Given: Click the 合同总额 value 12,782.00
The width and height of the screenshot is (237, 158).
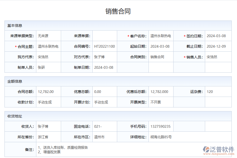Looking at the screenshot, I should (x=46, y=92).
